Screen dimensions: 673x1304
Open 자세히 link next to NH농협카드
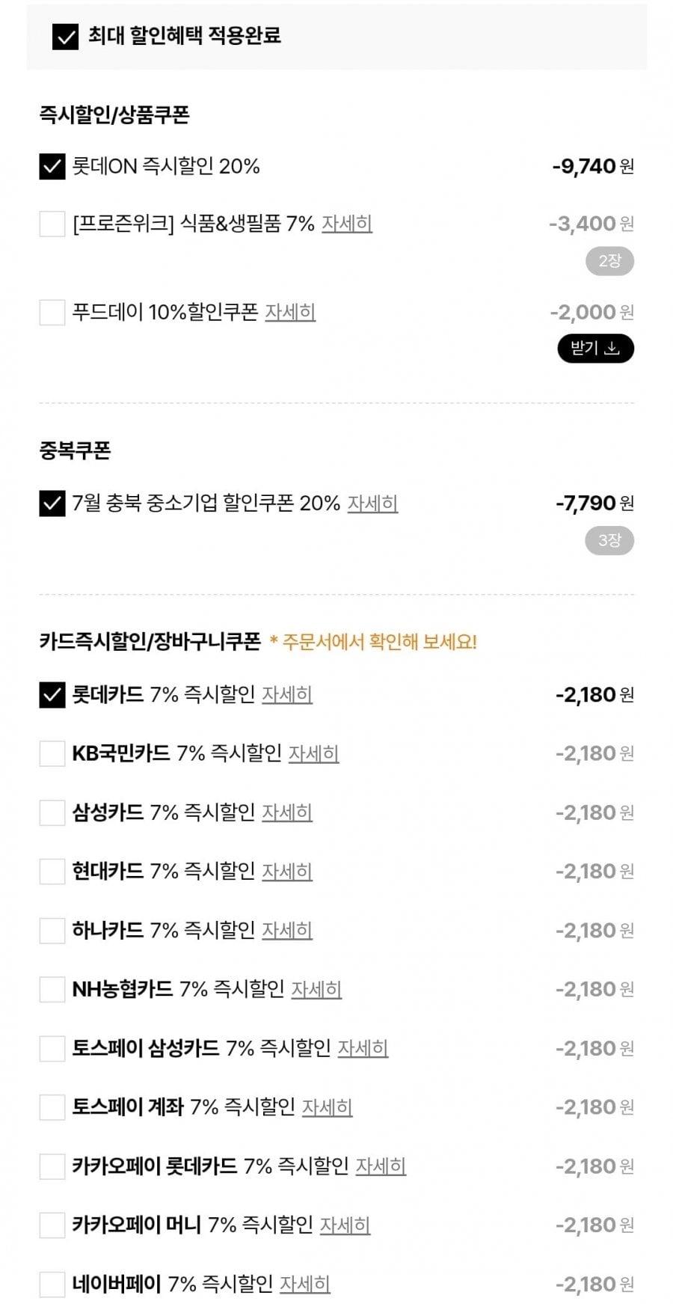point(316,990)
